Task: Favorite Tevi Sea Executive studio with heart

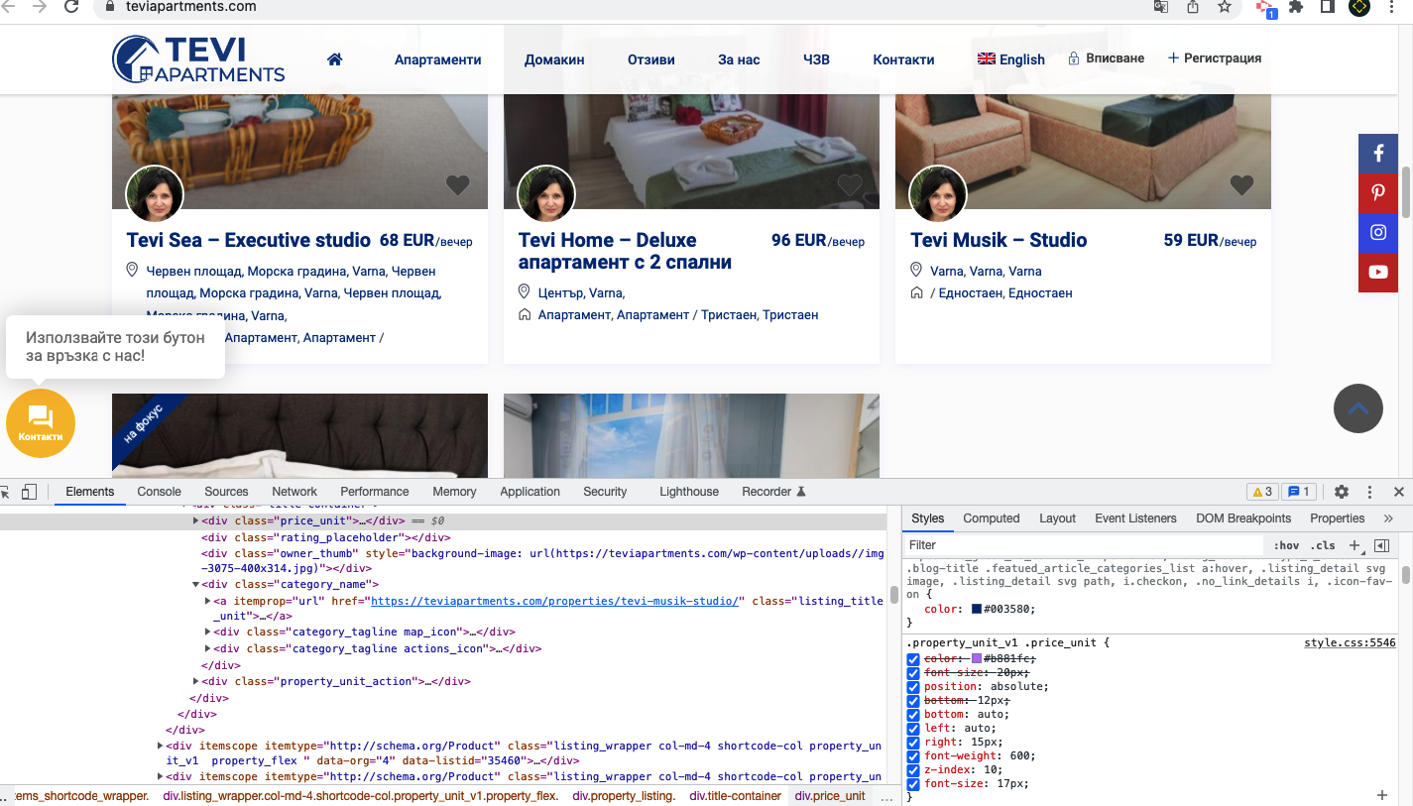Action: pos(457,184)
